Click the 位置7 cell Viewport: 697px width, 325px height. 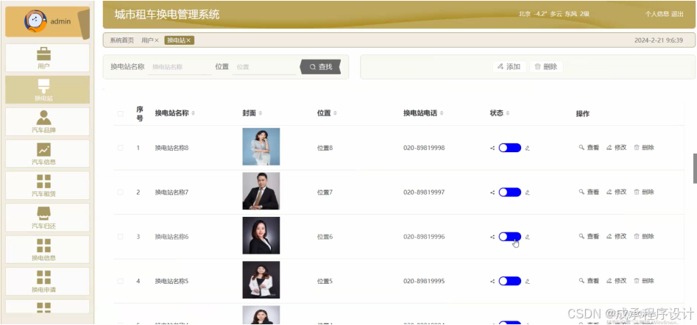(325, 192)
